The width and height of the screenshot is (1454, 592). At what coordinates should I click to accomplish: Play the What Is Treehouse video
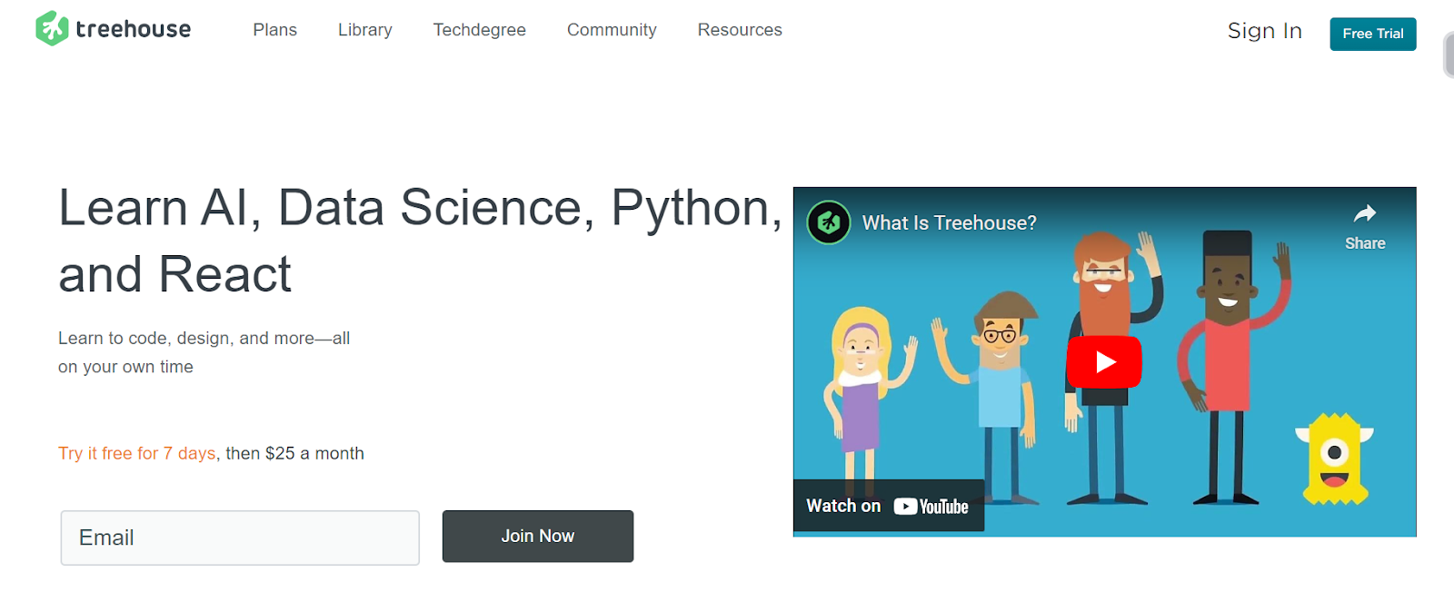[x=1104, y=362]
